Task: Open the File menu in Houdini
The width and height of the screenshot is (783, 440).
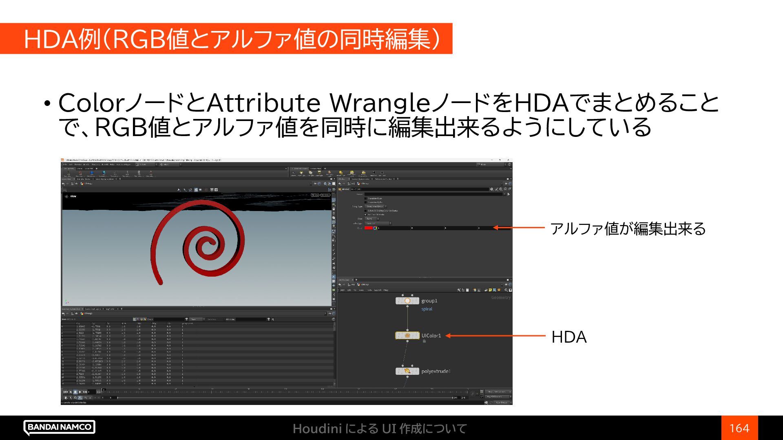Action: (x=65, y=165)
